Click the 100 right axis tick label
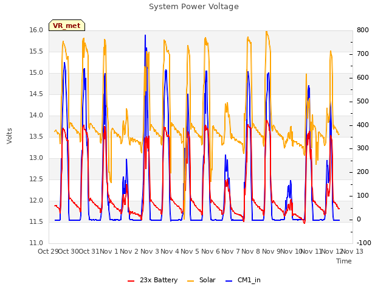Viewport: 389px width, 292px height. [363, 196]
